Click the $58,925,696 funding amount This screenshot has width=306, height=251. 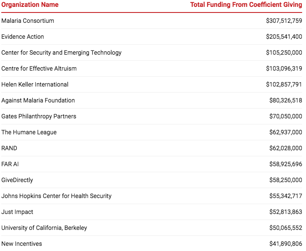pyautogui.click(x=285, y=164)
